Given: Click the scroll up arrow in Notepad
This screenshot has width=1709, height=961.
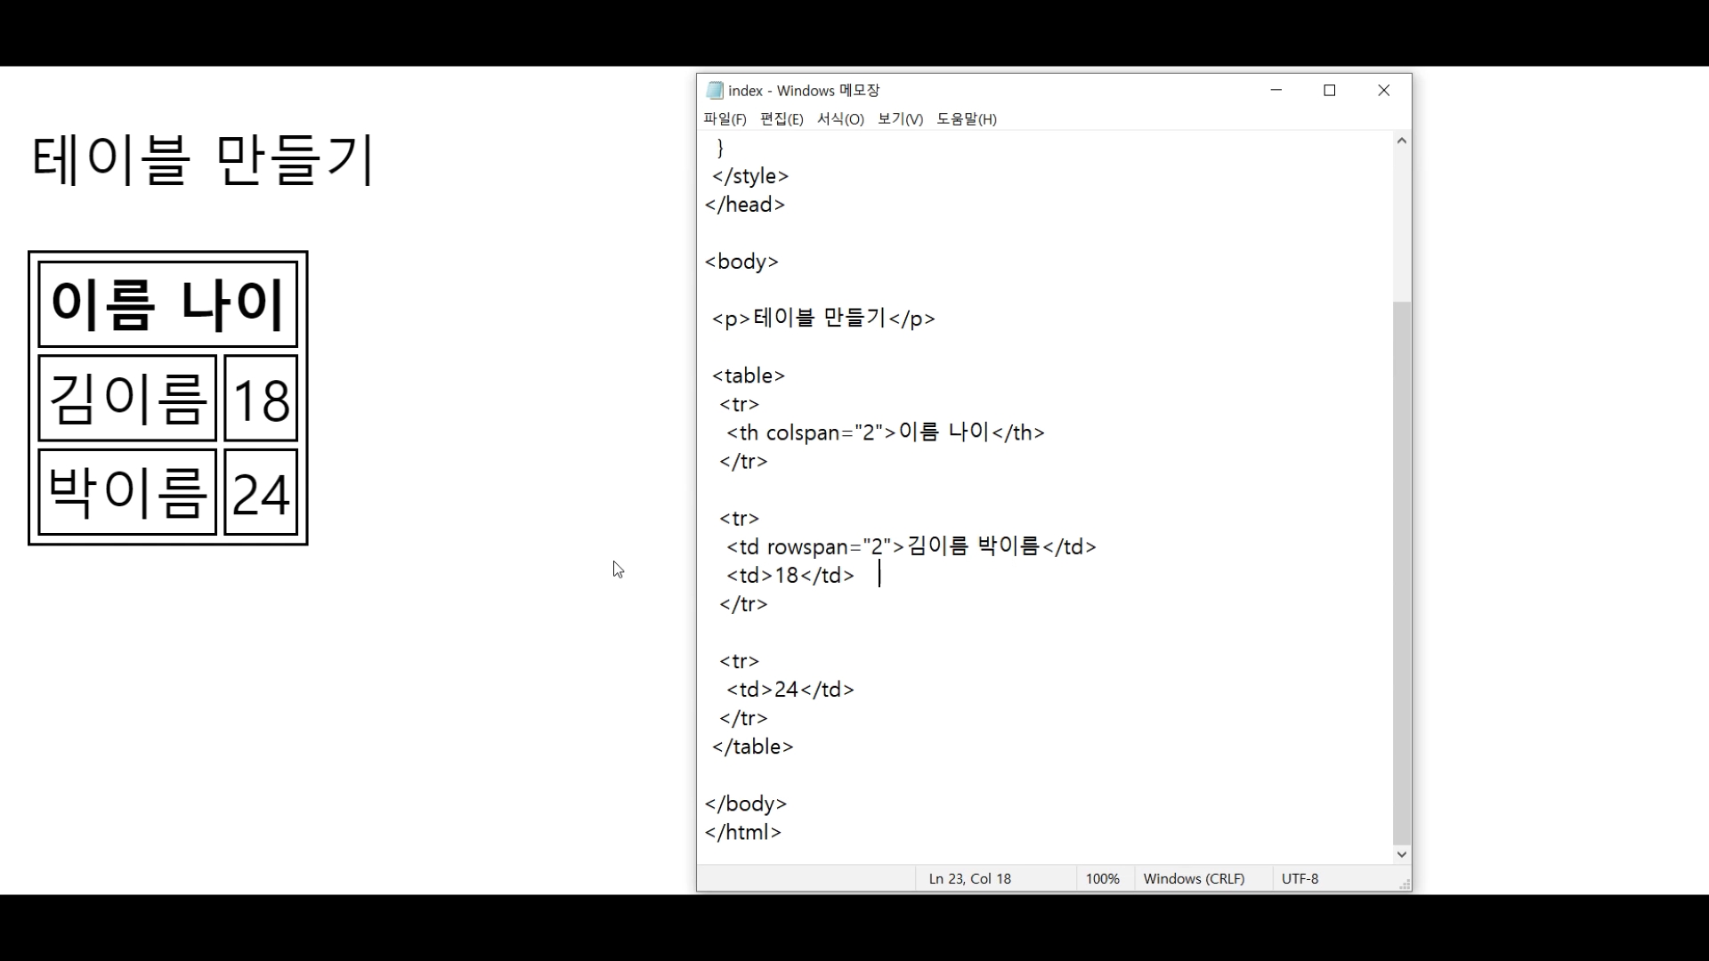Looking at the screenshot, I should tap(1402, 141).
